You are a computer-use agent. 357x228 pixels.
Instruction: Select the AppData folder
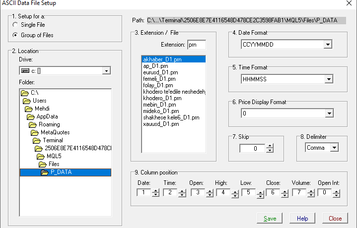(x=42, y=116)
